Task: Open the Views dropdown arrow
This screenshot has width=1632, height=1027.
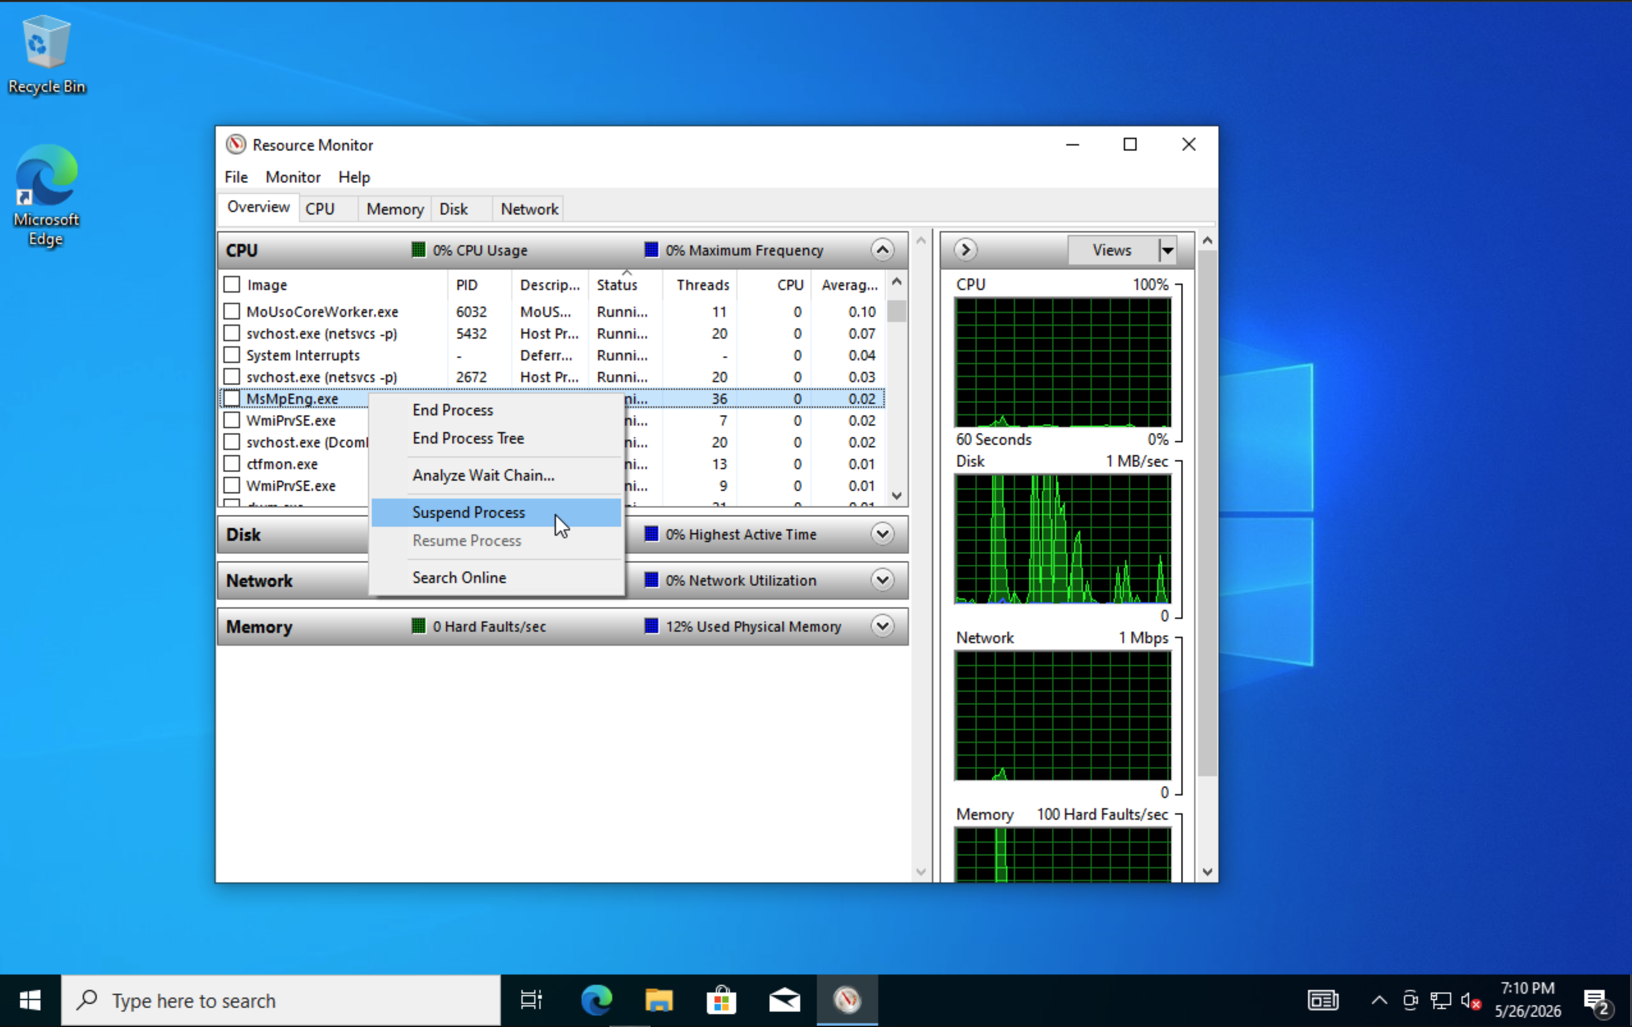Action: 1167,250
